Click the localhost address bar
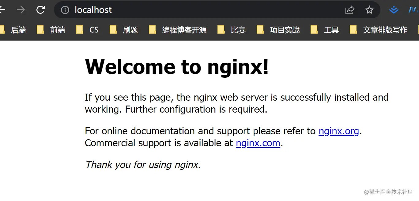This screenshot has width=419, height=201. pos(217,10)
